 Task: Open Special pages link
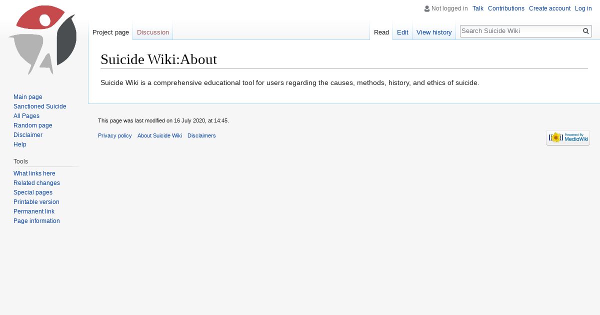click(x=33, y=192)
